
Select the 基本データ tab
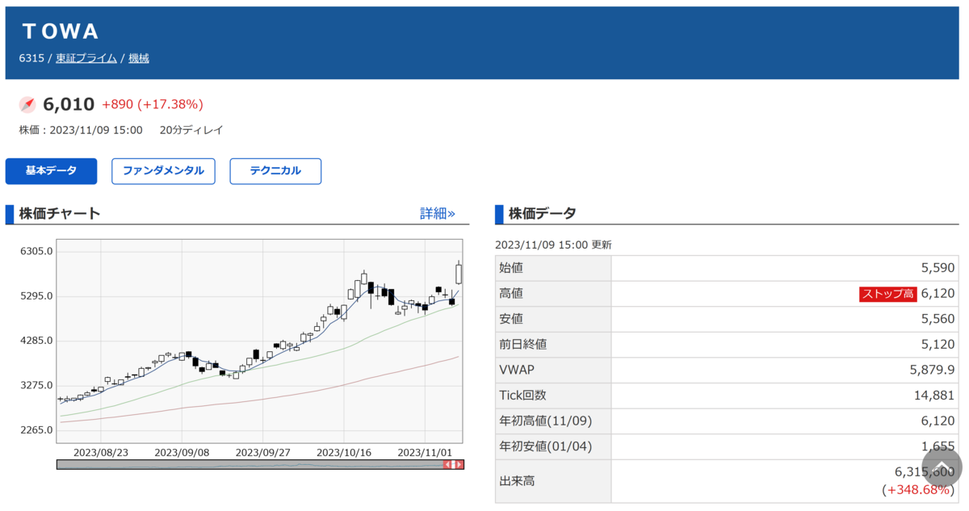click(x=51, y=171)
